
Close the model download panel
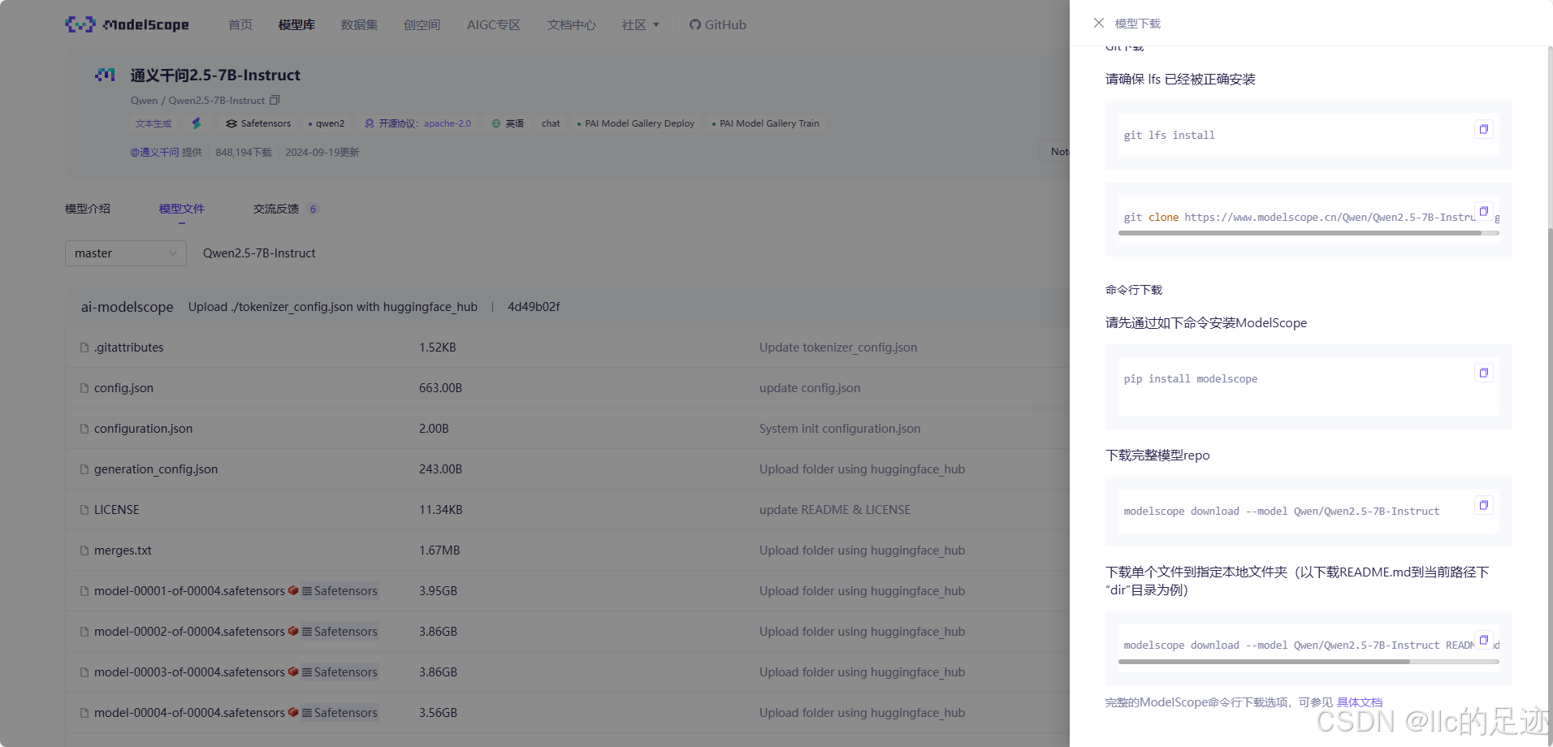pyautogui.click(x=1098, y=23)
